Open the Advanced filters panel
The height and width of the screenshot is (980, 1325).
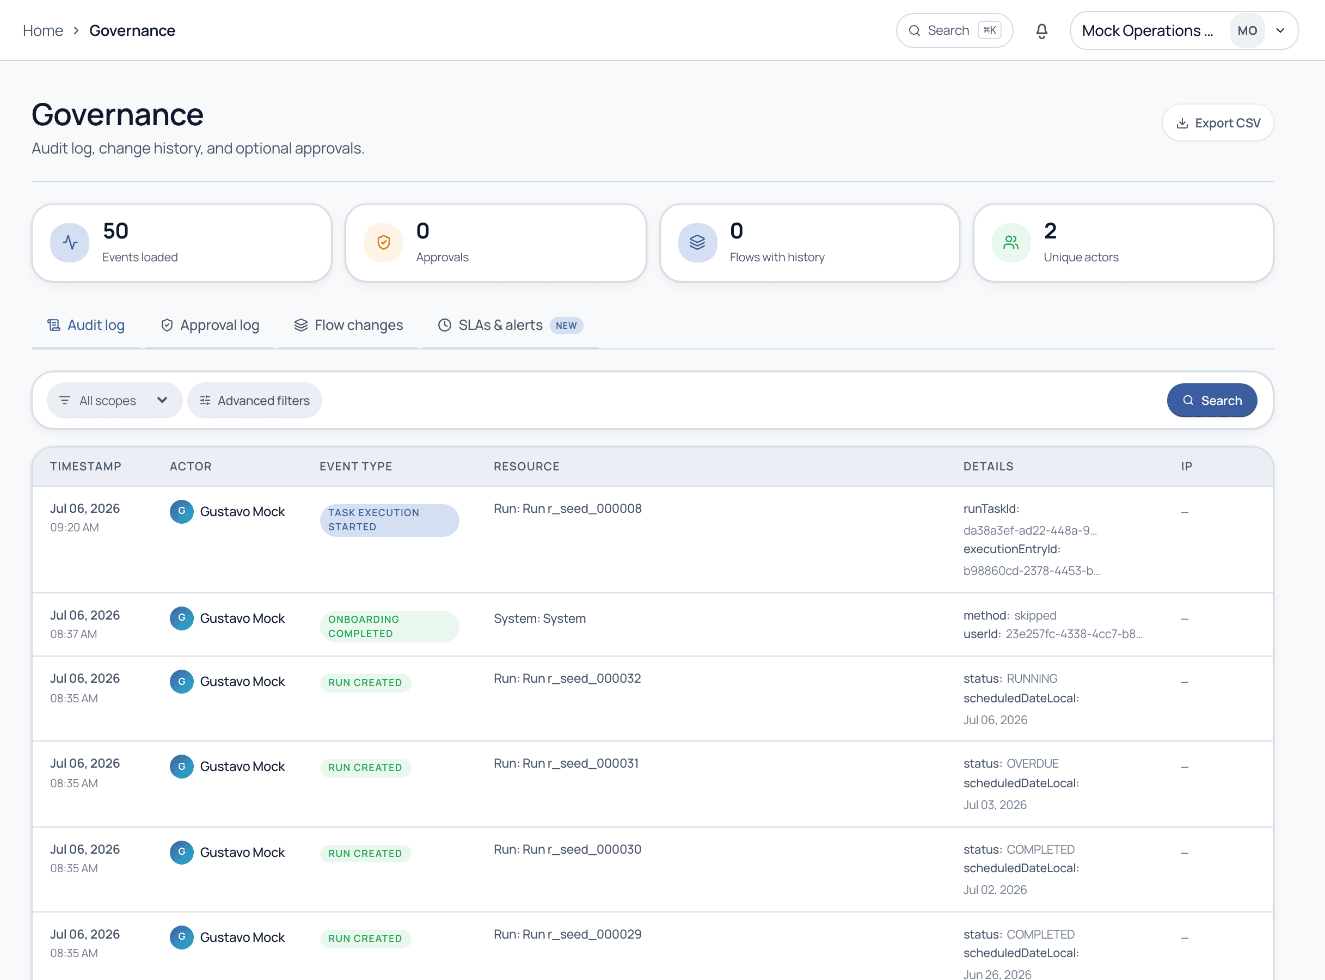pos(254,400)
